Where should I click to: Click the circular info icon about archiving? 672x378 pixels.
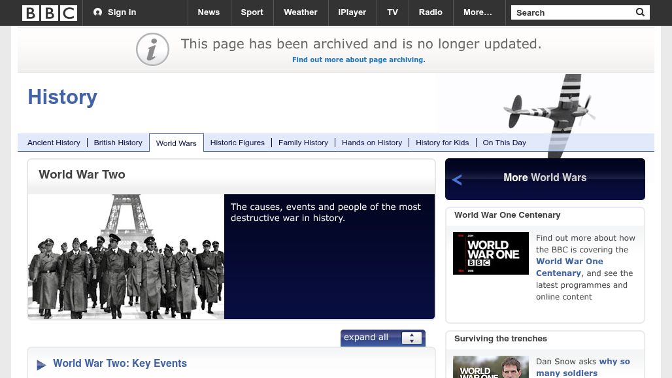click(x=152, y=48)
